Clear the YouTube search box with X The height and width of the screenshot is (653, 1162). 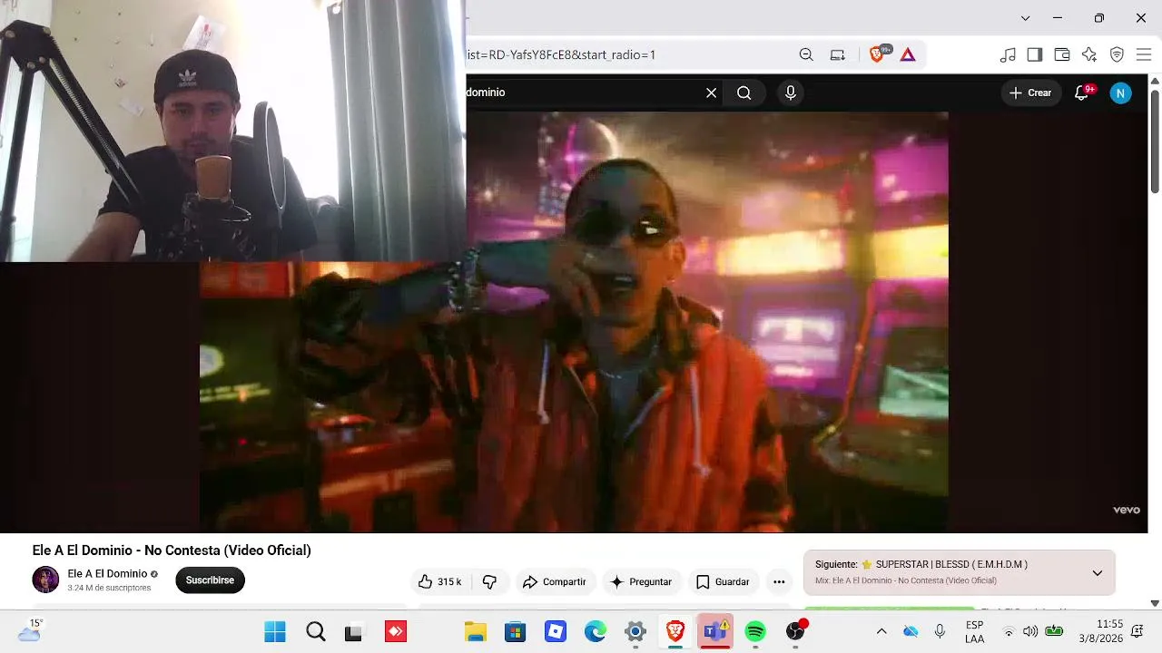click(x=711, y=93)
